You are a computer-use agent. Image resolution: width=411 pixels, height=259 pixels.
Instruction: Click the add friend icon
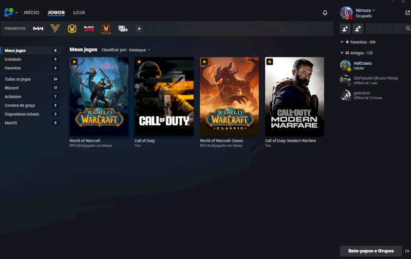pos(345,29)
